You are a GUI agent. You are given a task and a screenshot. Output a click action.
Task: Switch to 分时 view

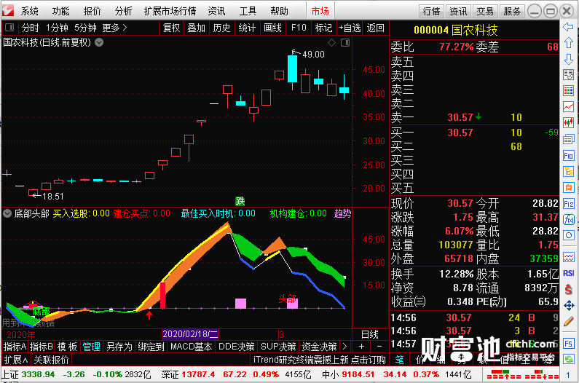click(30, 28)
